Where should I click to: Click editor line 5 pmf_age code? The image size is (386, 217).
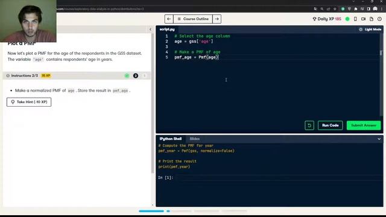[197, 57]
